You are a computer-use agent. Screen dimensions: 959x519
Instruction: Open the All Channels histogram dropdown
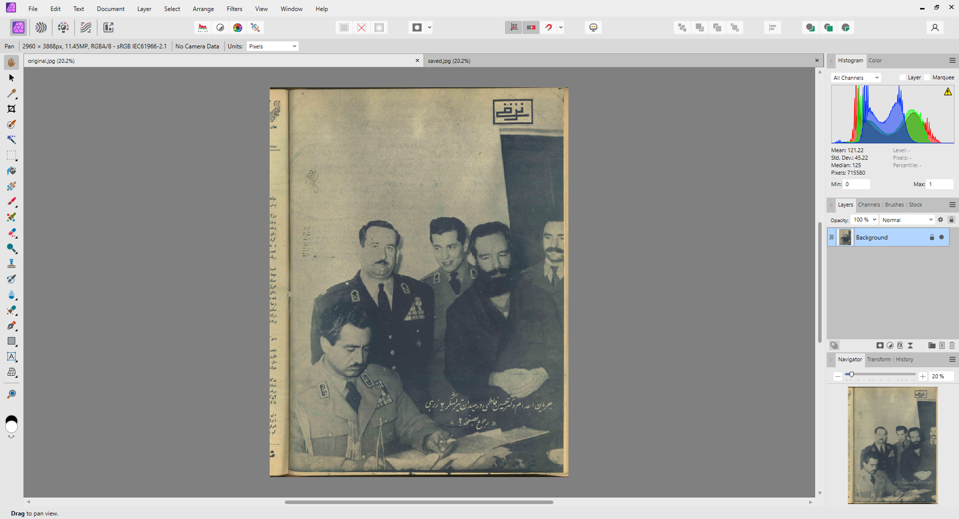[856, 78]
